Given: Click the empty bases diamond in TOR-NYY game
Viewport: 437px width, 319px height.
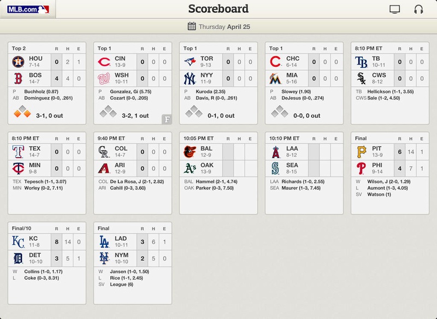Looking at the screenshot, I should (x=194, y=111).
